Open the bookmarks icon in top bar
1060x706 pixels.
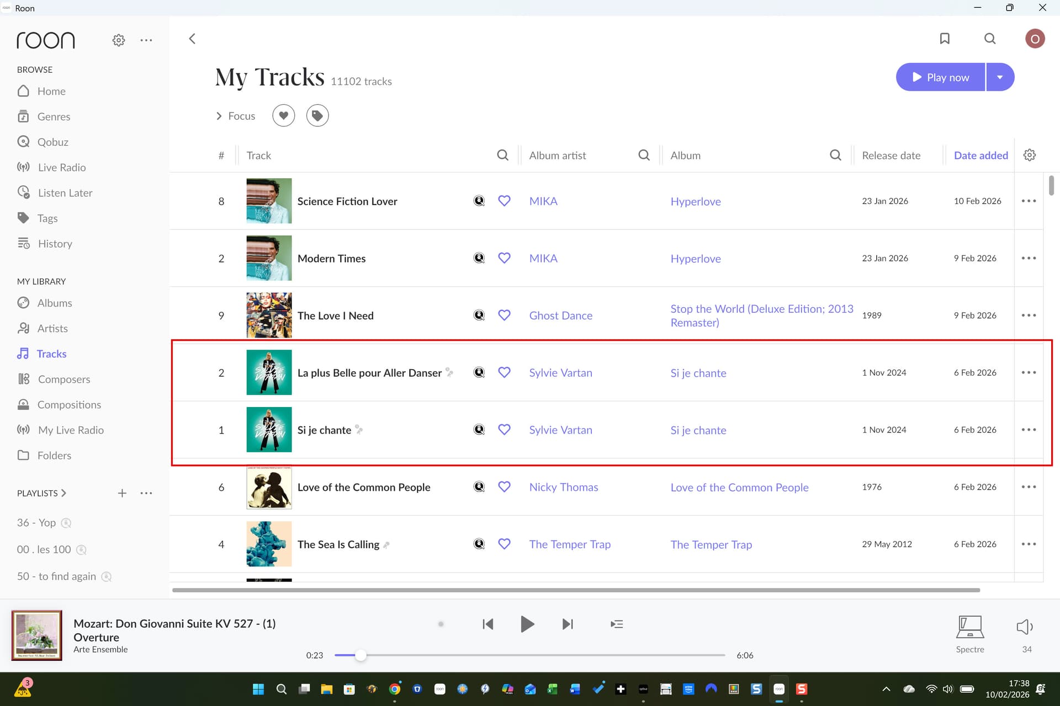[x=945, y=39]
